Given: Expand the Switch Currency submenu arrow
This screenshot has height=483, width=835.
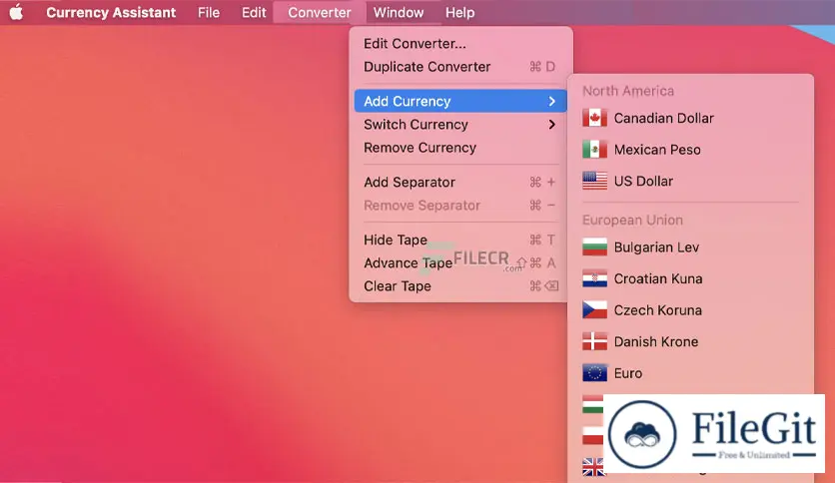Looking at the screenshot, I should coord(551,125).
